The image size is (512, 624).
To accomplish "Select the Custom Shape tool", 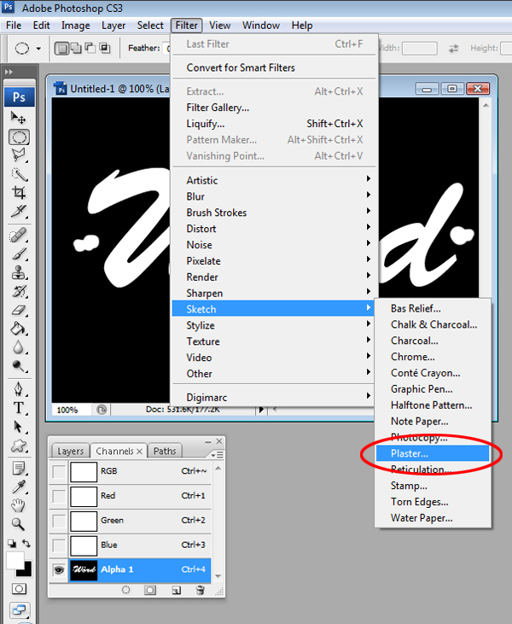I will [x=18, y=446].
